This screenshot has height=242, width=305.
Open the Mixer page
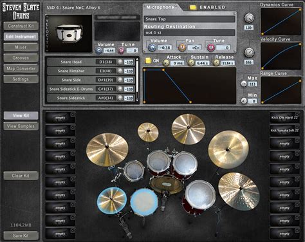pos(21,47)
